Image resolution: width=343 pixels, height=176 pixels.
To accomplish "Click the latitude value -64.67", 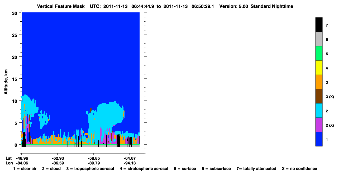I will point(129,158).
